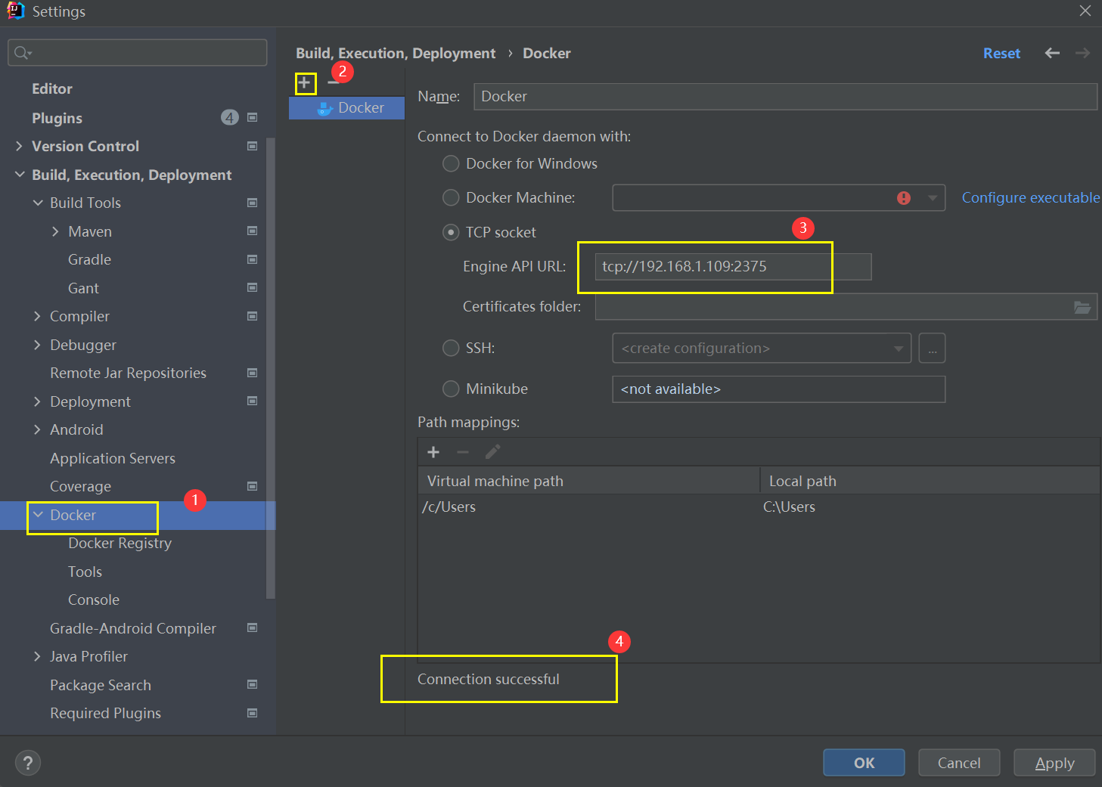Select Minikube radio option
Image resolution: width=1102 pixels, height=787 pixels.
[x=451, y=389]
